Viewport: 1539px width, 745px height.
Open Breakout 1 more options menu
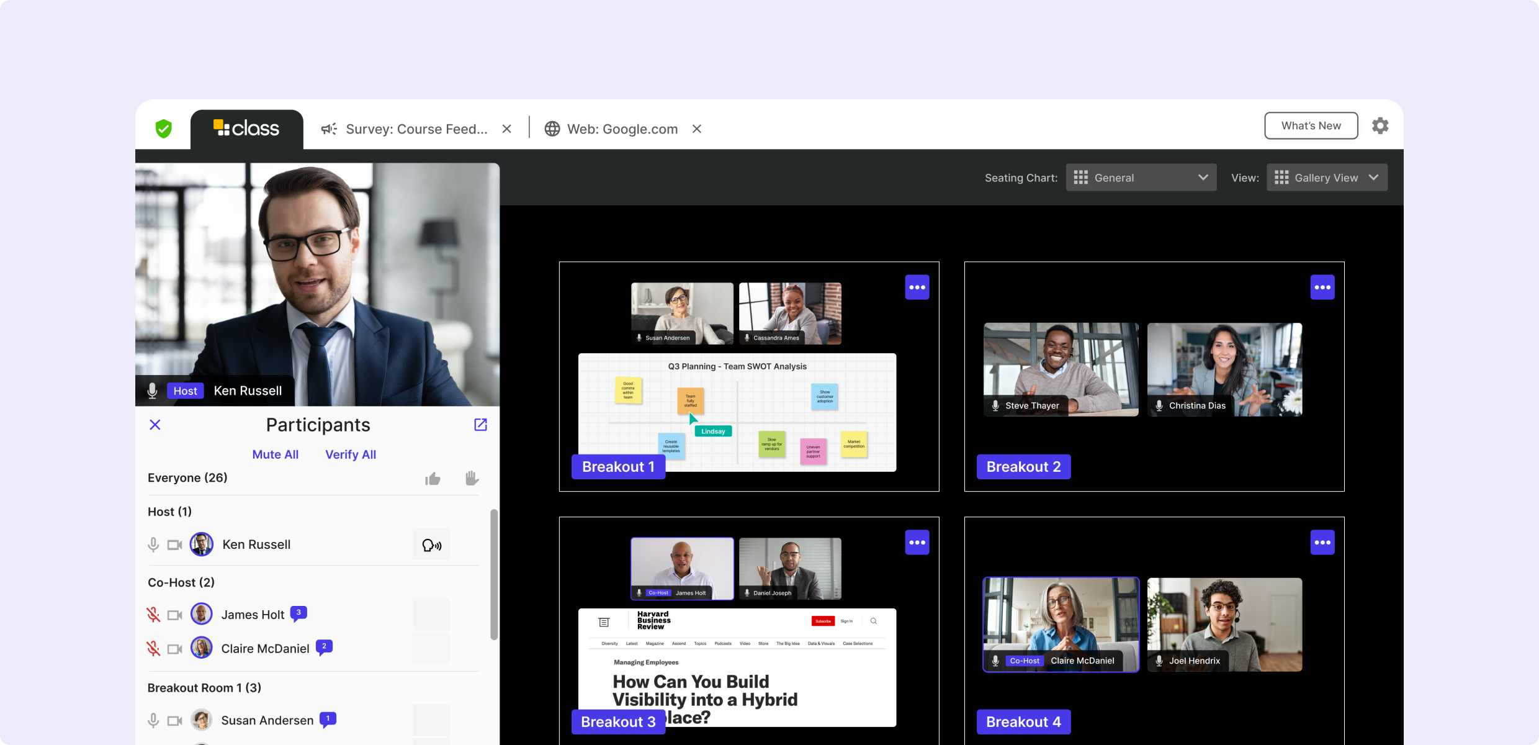pyautogui.click(x=917, y=287)
